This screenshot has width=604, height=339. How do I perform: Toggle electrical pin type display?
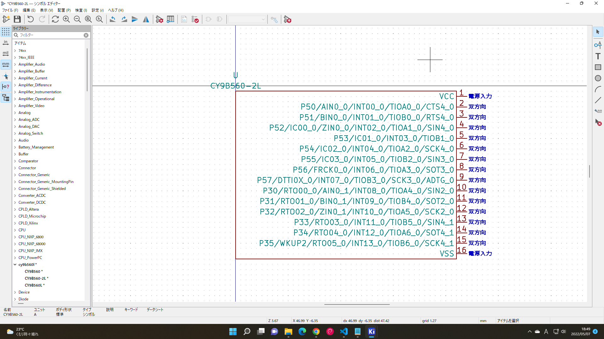(x=6, y=87)
